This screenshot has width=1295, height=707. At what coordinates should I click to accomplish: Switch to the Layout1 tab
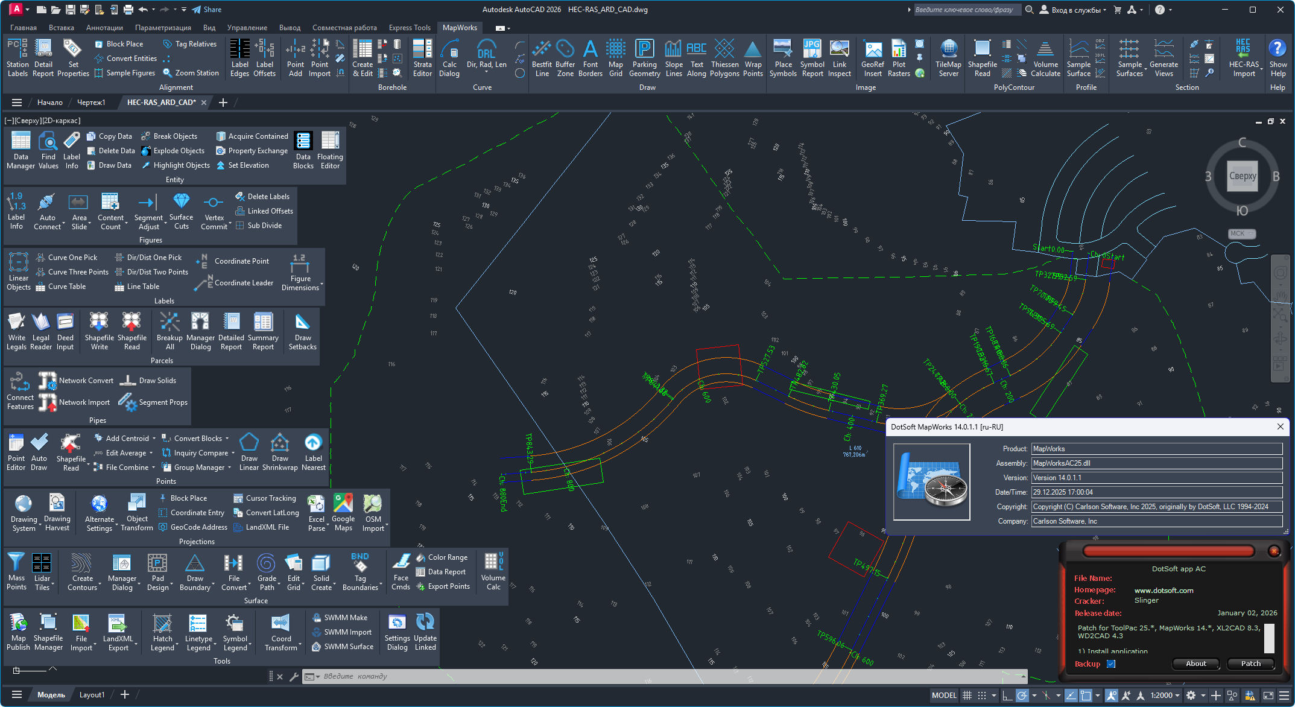click(x=92, y=694)
